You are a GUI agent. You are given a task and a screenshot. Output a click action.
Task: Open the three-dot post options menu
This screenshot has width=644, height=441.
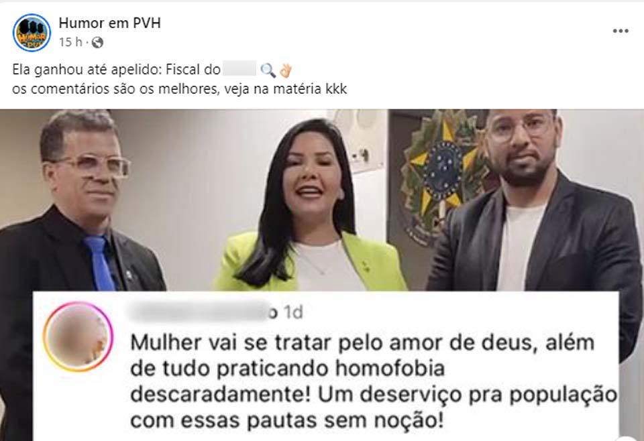[x=620, y=31]
